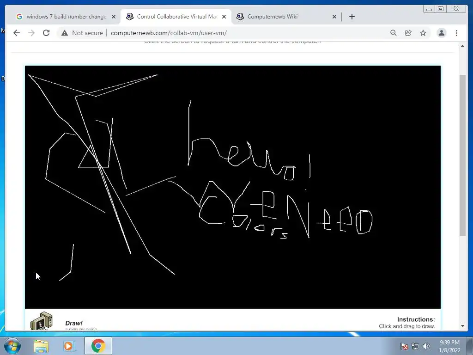Open the network tray icon

tap(415, 346)
